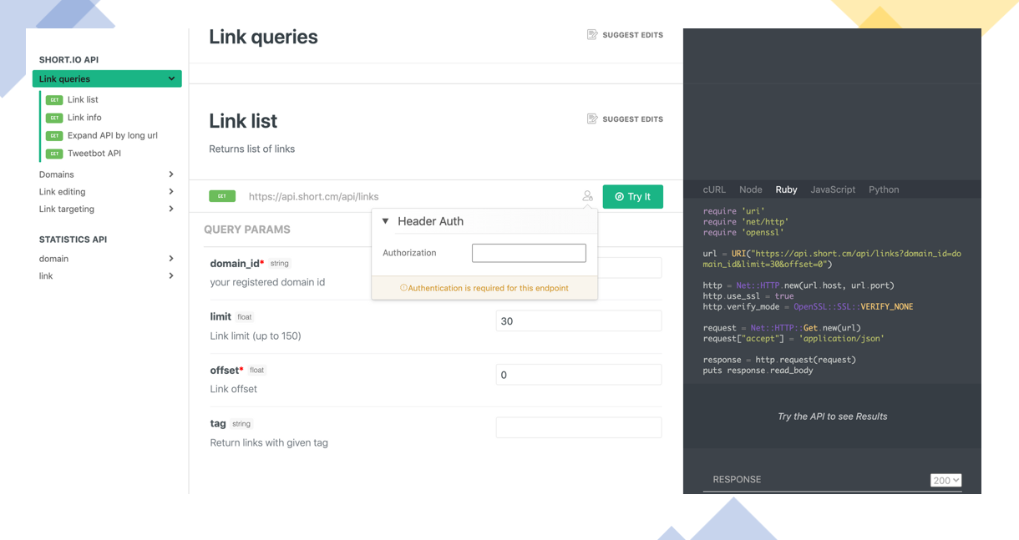Click the edit icon beside Link queries Suggest Edits
Screen dimensions: 1019x540
point(592,35)
